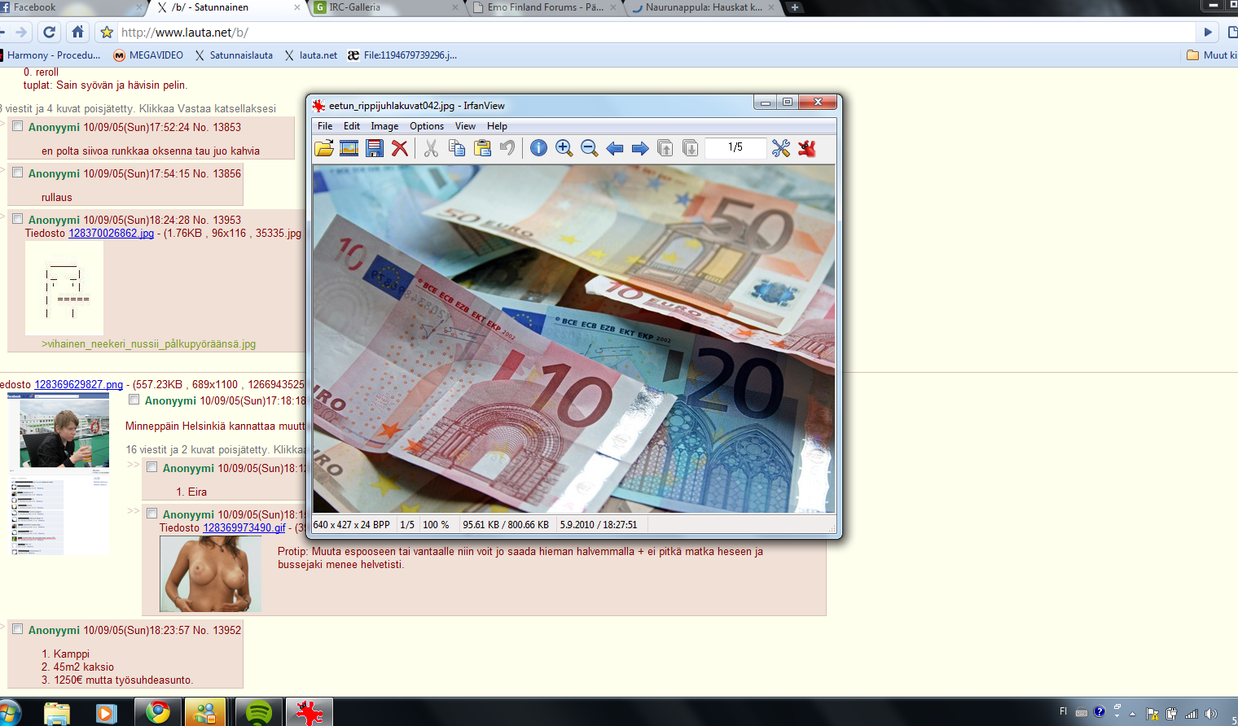Open the Action Center flag in the tray

coord(1152,714)
